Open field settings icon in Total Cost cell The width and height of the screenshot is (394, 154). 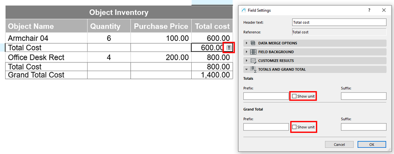click(229, 48)
